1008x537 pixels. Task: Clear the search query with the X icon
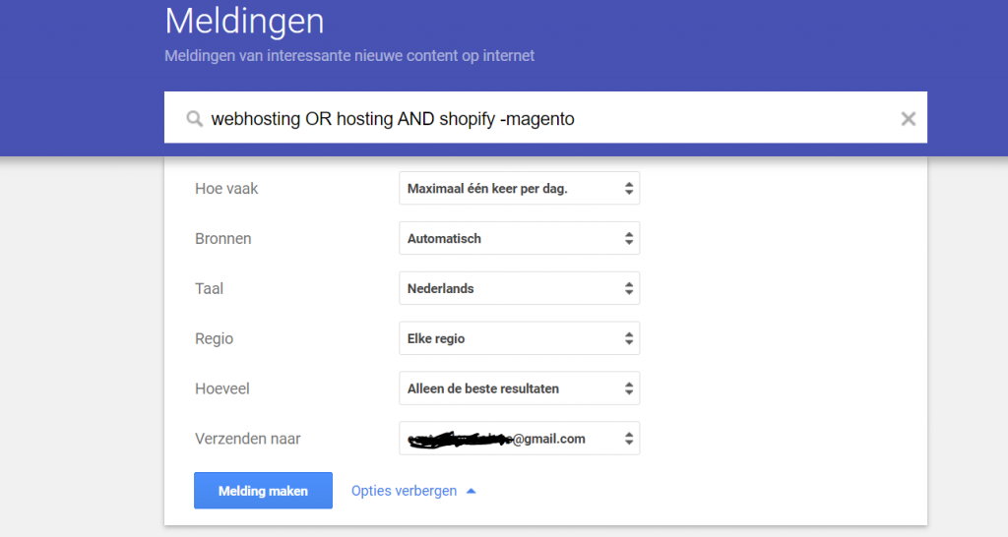908,119
